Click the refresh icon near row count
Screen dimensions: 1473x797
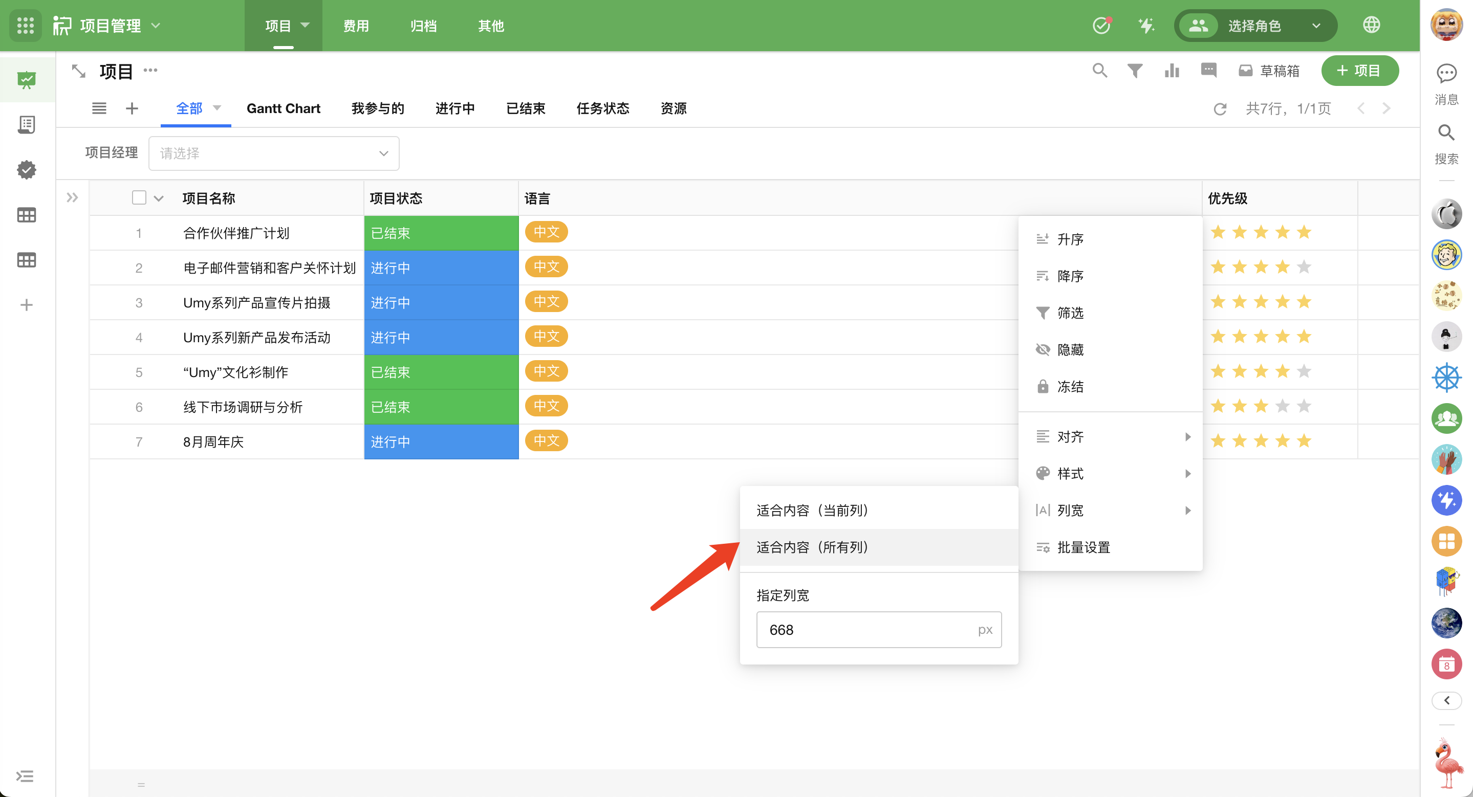[1220, 108]
